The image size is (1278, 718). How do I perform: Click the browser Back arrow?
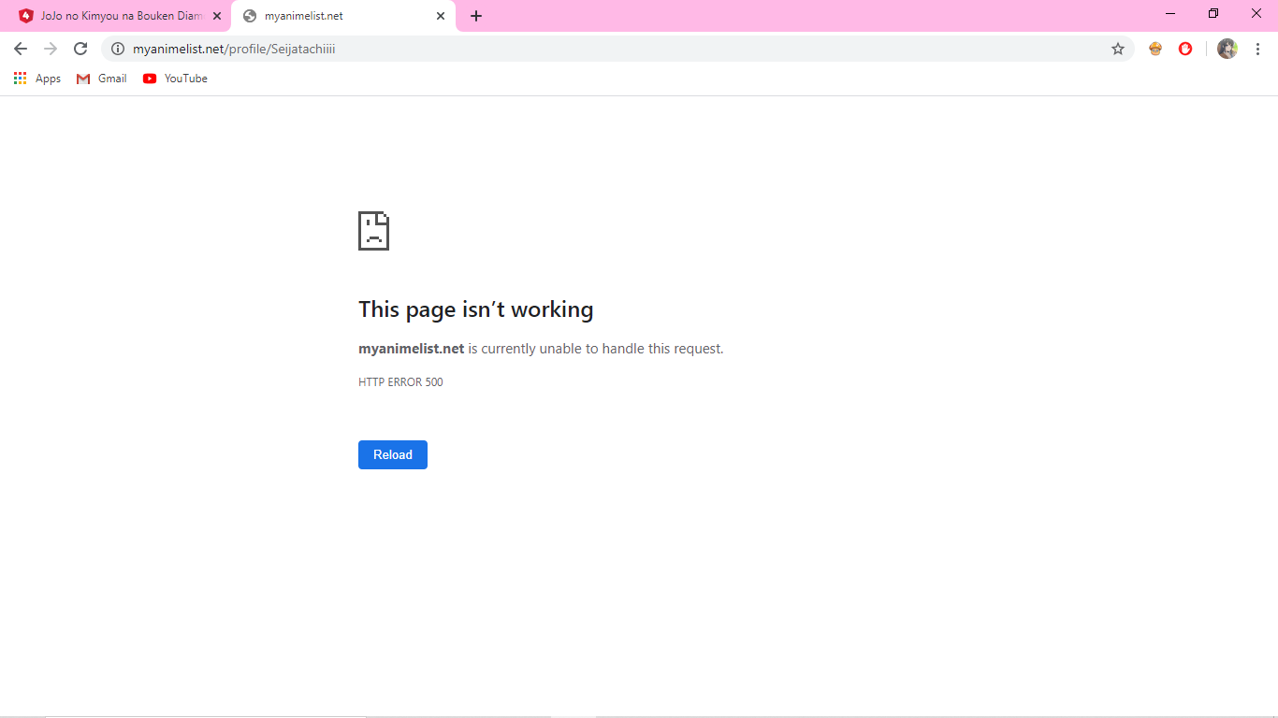click(x=21, y=49)
